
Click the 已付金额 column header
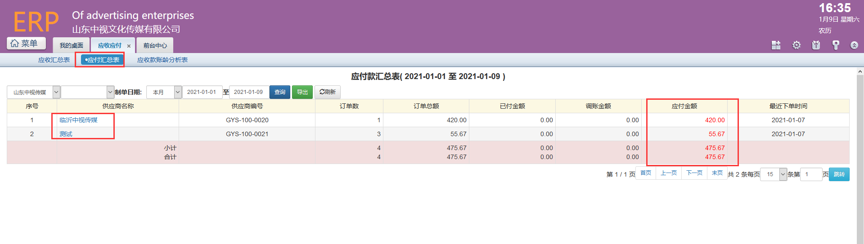pyautogui.click(x=512, y=106)
